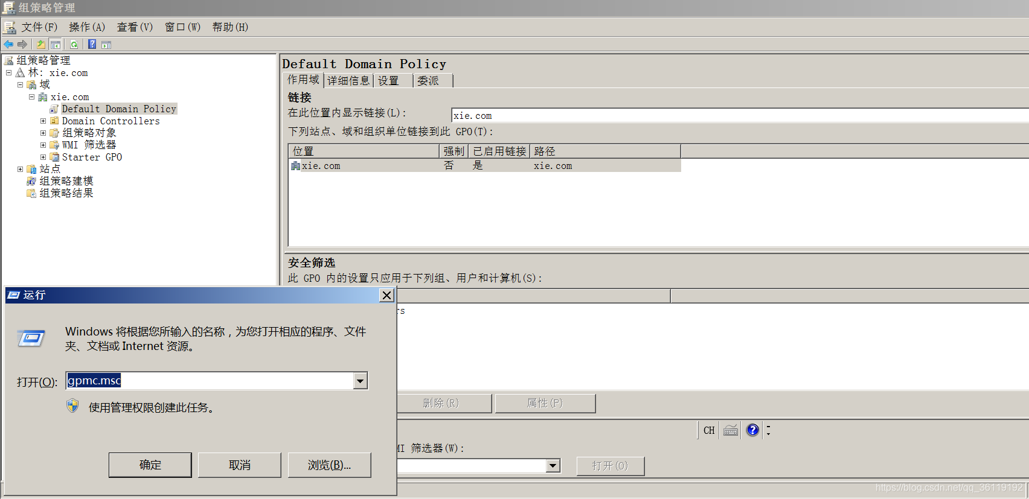Image resolution: width=1029 pixels, height=499 pixels.
Task: Click the 强制 column header
Action: [x=454, y=151]
